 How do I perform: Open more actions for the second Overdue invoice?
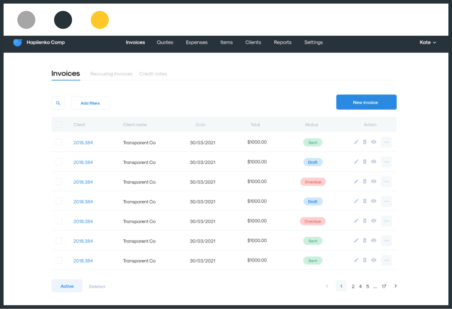(387, 221)
